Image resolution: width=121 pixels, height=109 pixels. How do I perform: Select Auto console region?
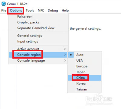point(84,55)
